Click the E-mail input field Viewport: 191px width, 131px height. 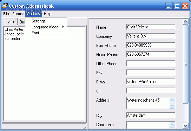(151, 82)
